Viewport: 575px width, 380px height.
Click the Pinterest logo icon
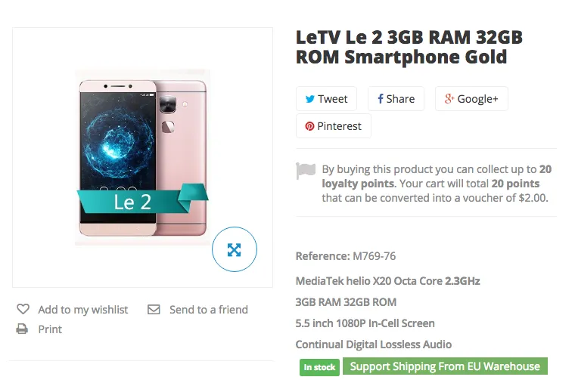point(309,126)
